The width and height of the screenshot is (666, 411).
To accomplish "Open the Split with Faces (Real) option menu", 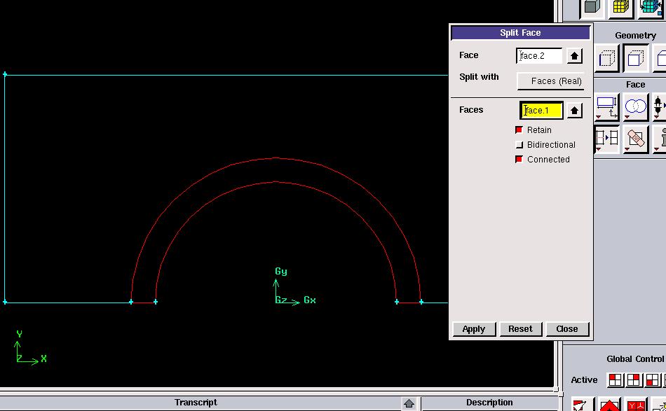I will coord(550,81).
